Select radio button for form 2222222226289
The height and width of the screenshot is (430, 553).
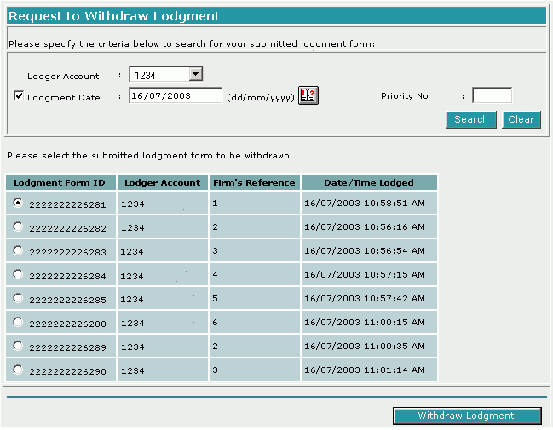19,347
